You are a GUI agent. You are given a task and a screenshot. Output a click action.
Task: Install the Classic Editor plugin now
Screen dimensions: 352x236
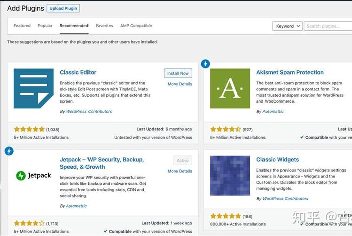click(x=178, y=73)
